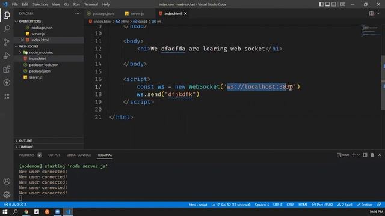
Task: Open package-lock.json in file tree
Action: (x=43, y=65)
